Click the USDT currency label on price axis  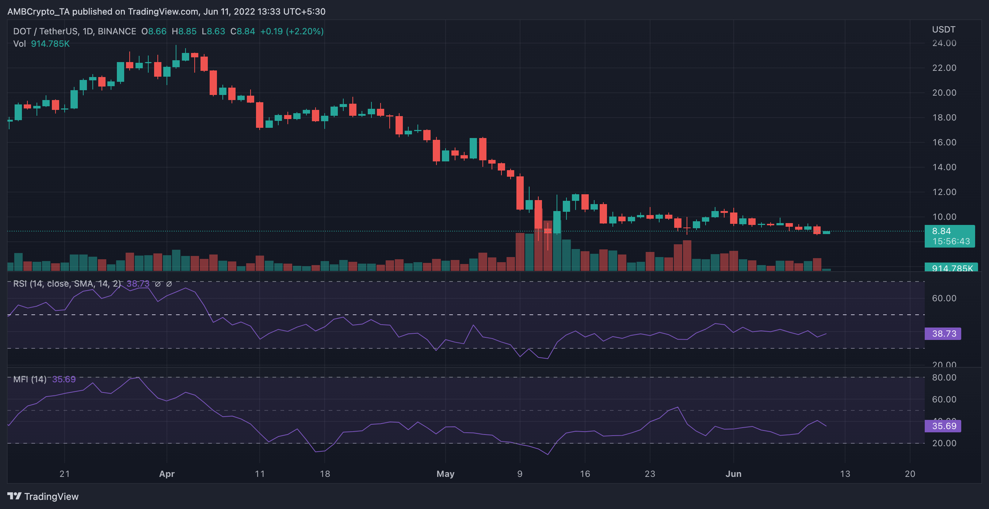click(943, 29)
